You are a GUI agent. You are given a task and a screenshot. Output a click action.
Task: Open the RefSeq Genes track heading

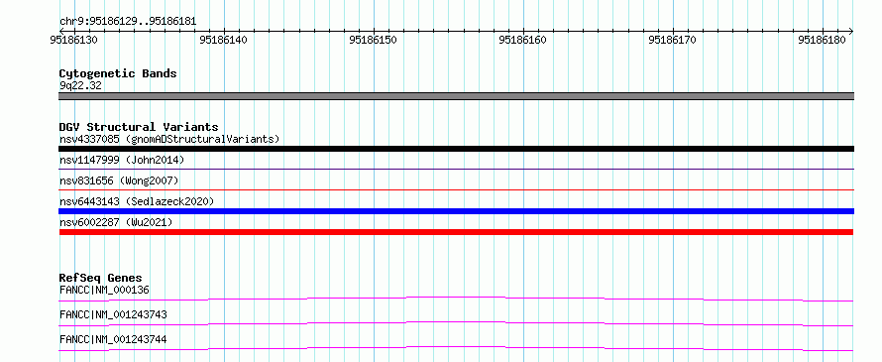[x=101, y=278]
